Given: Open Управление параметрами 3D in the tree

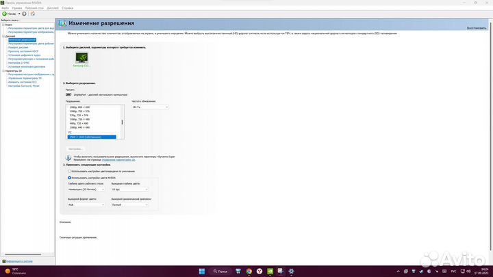Looking at the screenshot, I should (25, 78).
